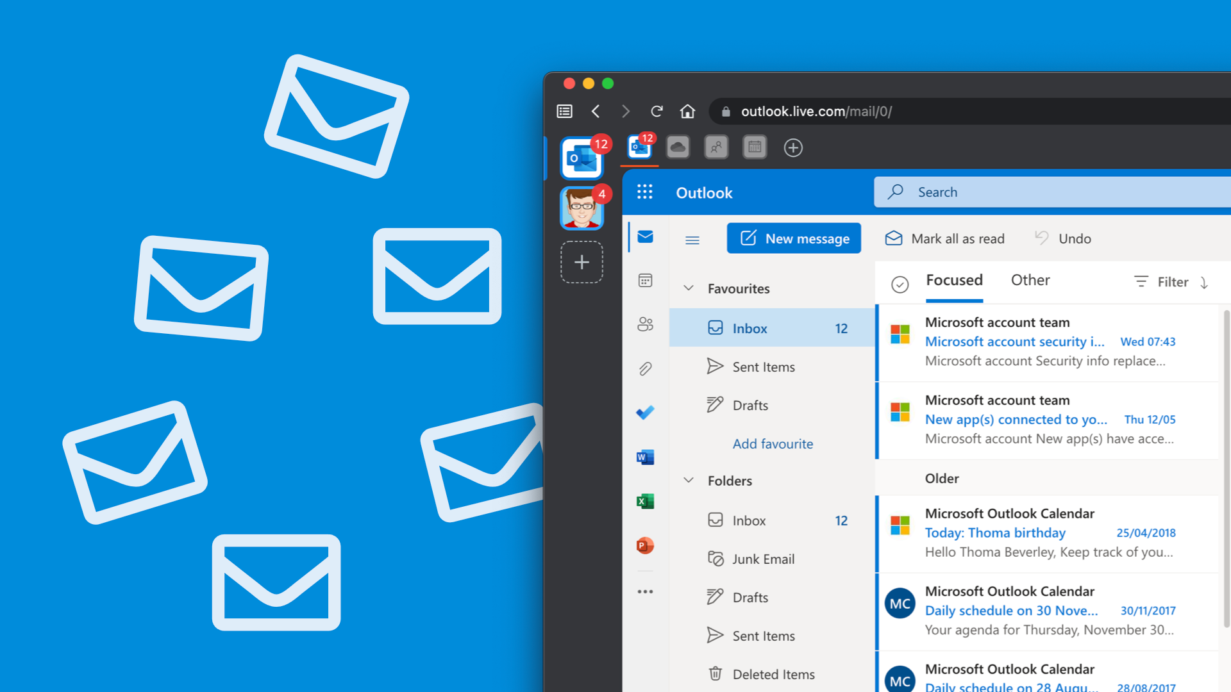Click the Word app icon in sidebar
This screenshot has height=692, width=1231.
(x=644, y=457)
